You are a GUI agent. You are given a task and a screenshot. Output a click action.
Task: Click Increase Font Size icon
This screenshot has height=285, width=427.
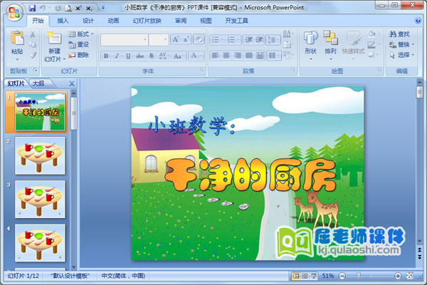[x=175, y=40]
